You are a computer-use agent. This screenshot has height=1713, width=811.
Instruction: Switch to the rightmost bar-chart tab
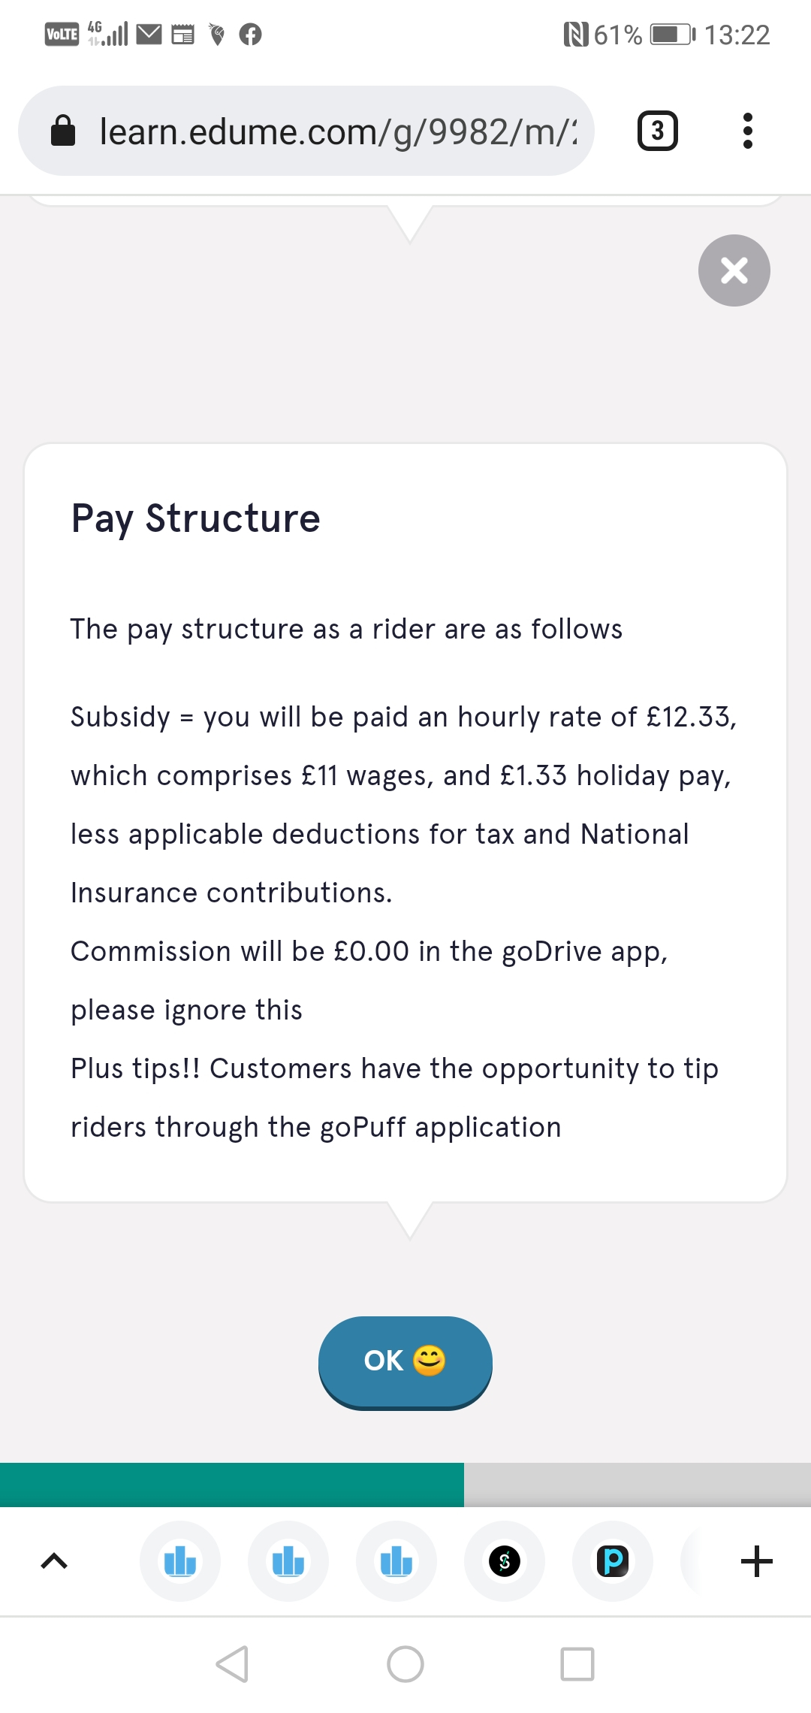tap(396, 1561)
